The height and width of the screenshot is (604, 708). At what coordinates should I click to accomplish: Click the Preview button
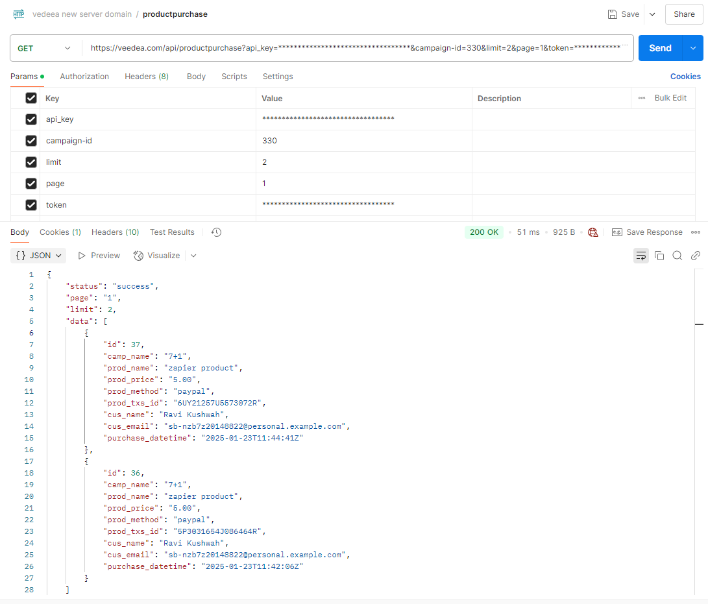point(99,256)
